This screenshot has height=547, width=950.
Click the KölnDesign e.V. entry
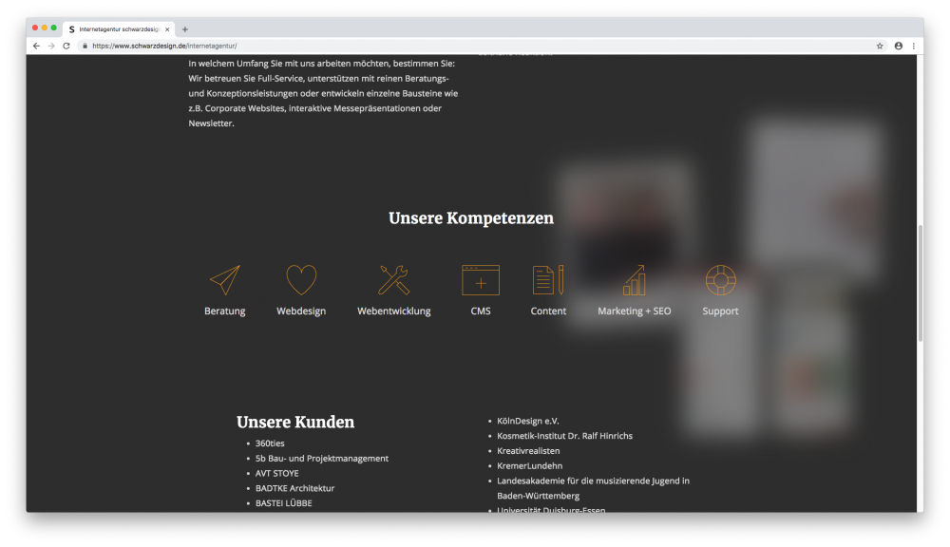pos(530,420)
